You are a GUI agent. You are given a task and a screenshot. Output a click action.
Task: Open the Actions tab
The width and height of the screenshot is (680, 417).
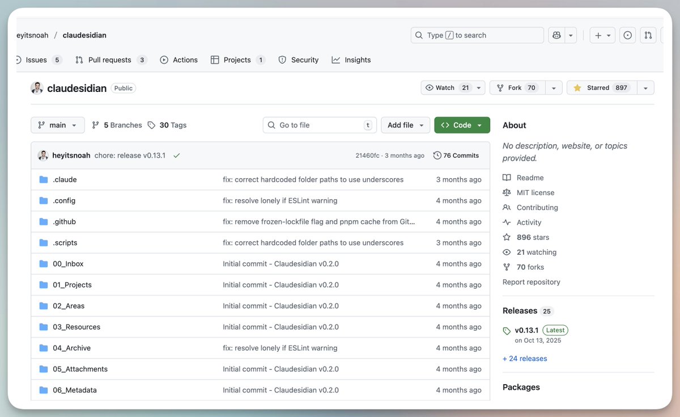click(x=179, y=60)
